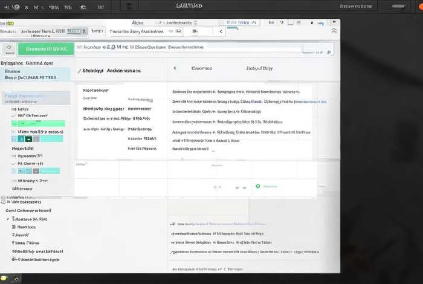423x284 pixels.
Task: Toggle the checked item with the tick mark in the lower-left list
Action: click(8, 219)
